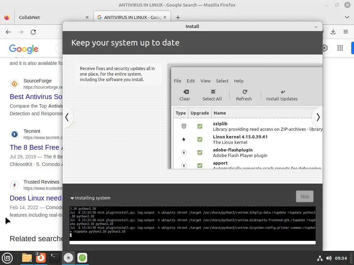Click the lightning icon beside Linux kernel
The image size is (354, 265).
point(184,139)
